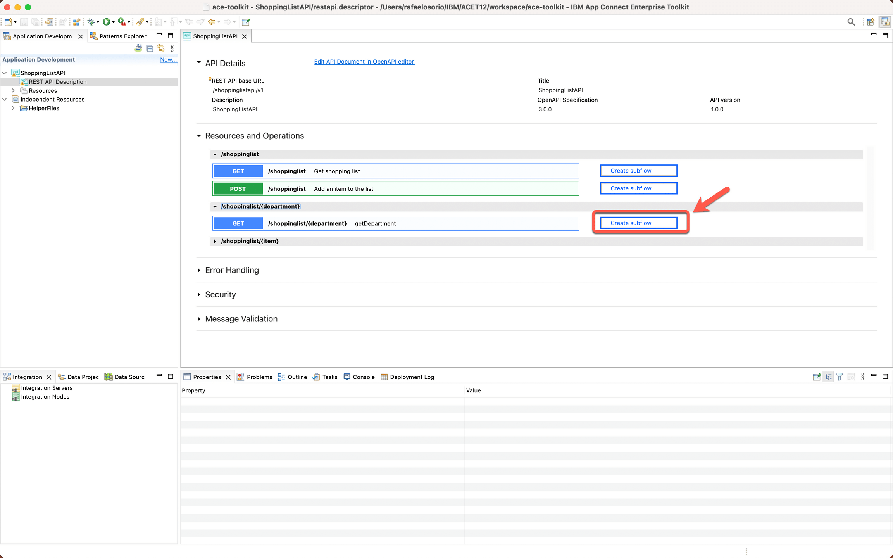Click Pin Editor icon in main toolbar
The height and width of the screenshot is (558, 893).
[x=246, y=22]
